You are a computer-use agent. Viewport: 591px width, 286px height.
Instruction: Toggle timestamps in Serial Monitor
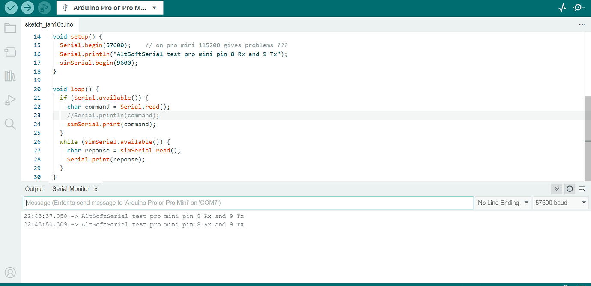(x=569, y=188)
